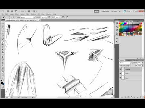Select the highlighted Brush tool
The width and height of the screenshot is (145, 108).
[3, 42]
